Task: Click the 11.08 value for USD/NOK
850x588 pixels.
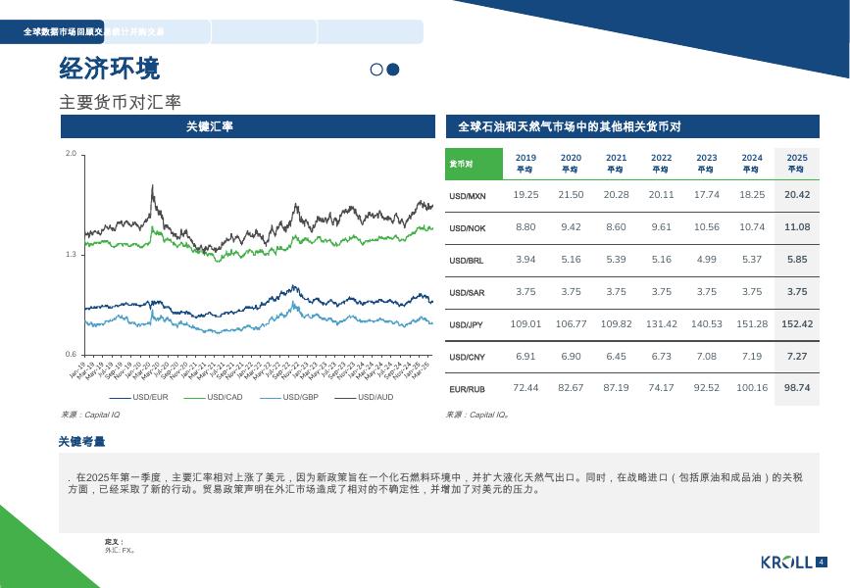Action: [797, 227]
